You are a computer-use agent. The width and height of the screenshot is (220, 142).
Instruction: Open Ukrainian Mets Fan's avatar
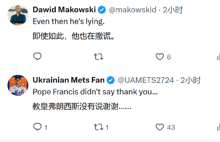tap(18, 85)
